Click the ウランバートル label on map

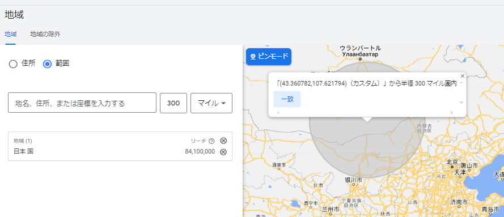pyautogui.click(x=361, y=48)
